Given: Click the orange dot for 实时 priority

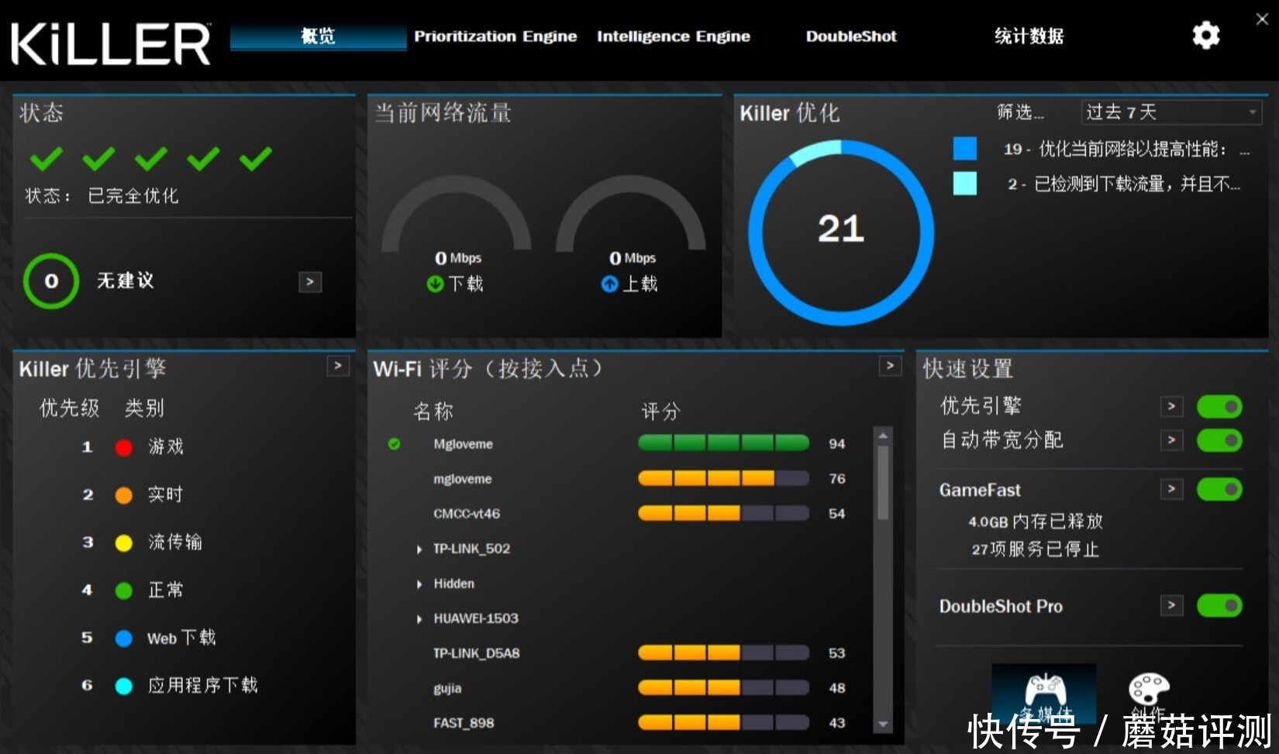Looking at the screenshot, I should [x=123, y=495].
